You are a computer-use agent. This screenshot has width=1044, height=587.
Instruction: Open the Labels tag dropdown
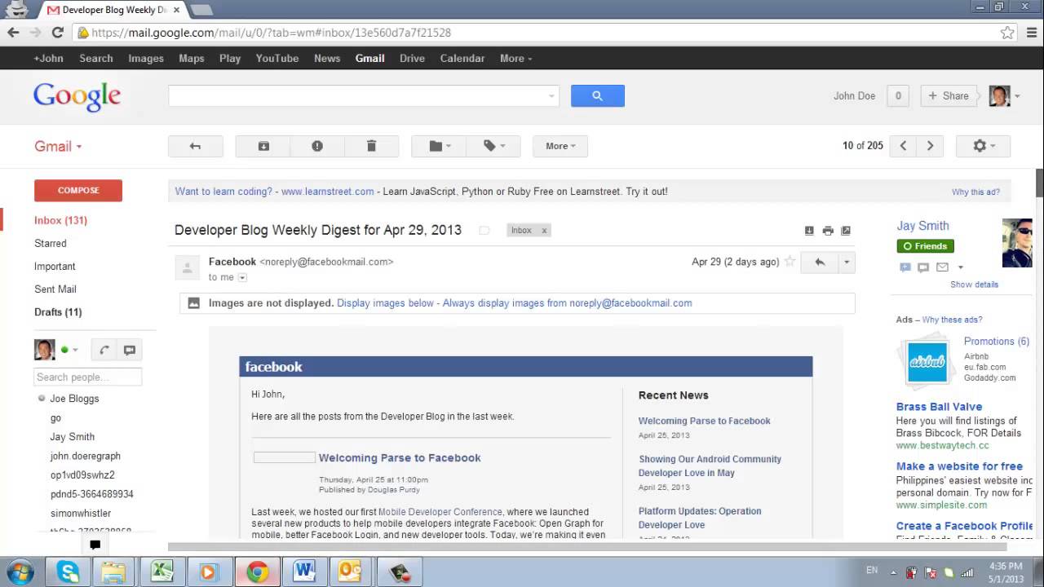493,146
